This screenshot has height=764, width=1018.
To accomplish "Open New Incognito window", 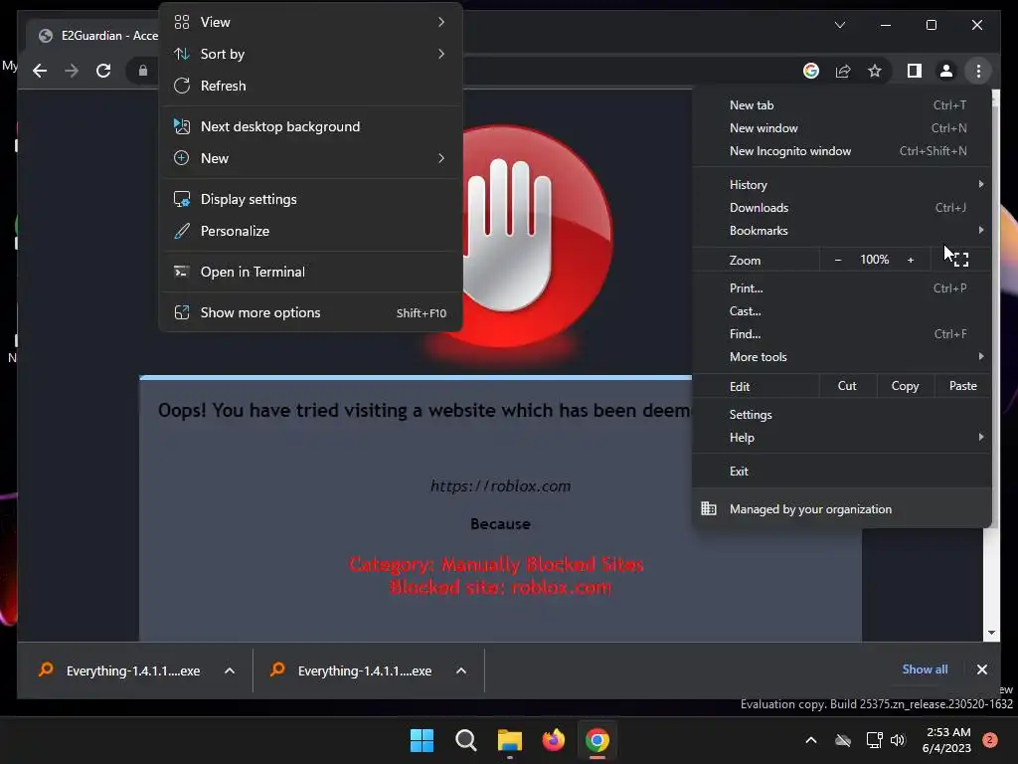I will tap(841, 151).
